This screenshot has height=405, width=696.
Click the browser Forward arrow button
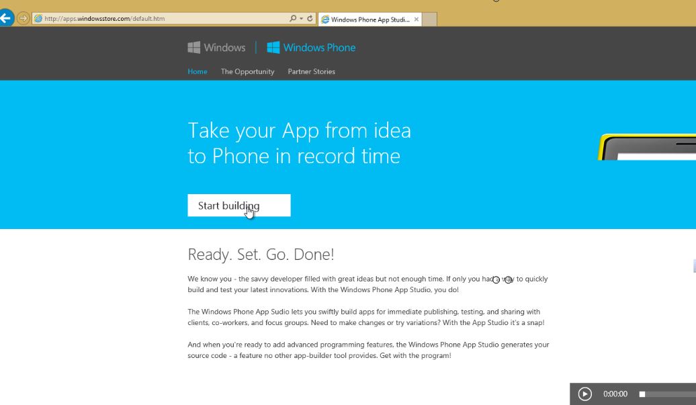(x=23, y=18)
